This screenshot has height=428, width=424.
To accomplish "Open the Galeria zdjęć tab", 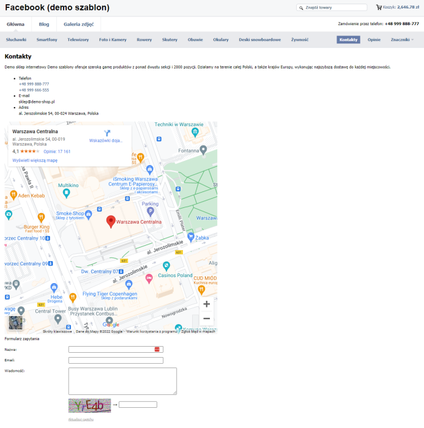I will pos(78,24).
